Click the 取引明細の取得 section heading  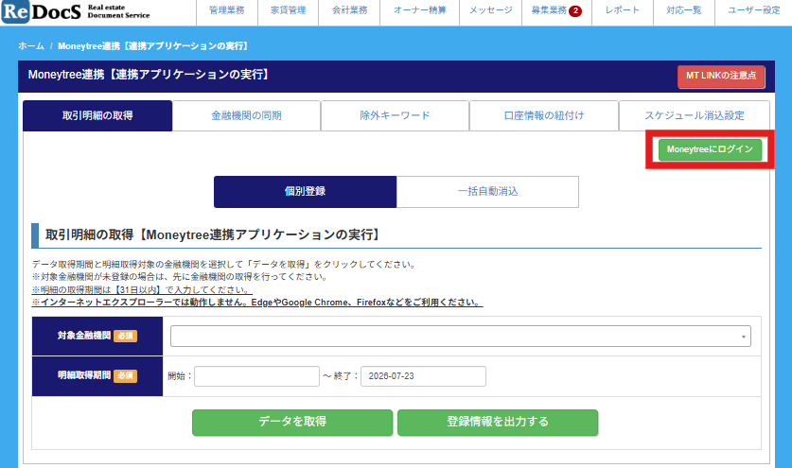(213, 234)
